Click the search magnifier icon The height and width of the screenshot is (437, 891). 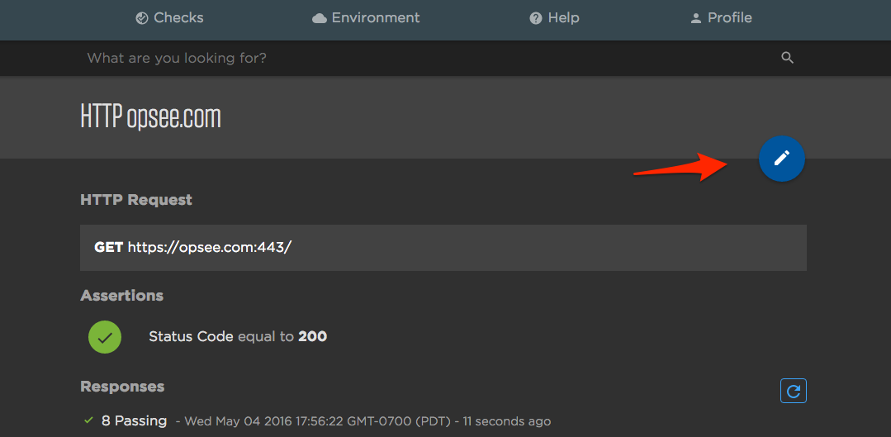(787, 58)
